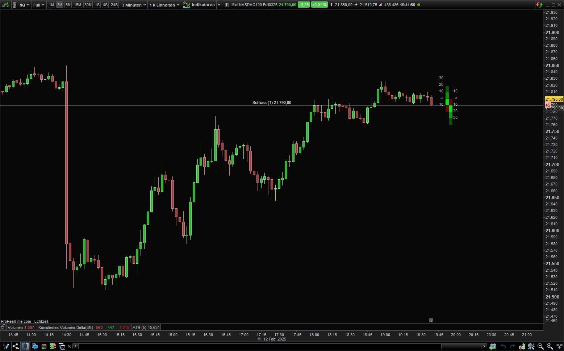Expand the 3 Minuten interval dropdown
The height and width of the screenshot is (351, 564).
tap(134, 5)
